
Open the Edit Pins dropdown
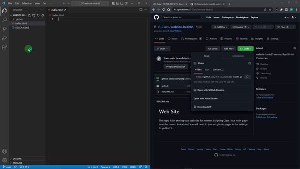pos(220,27)
